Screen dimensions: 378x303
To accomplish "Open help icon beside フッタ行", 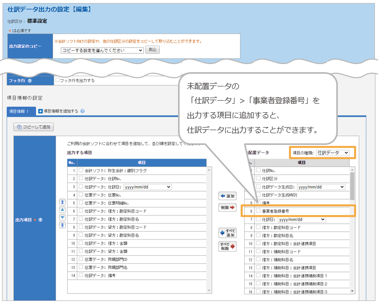I will point(30,81).
